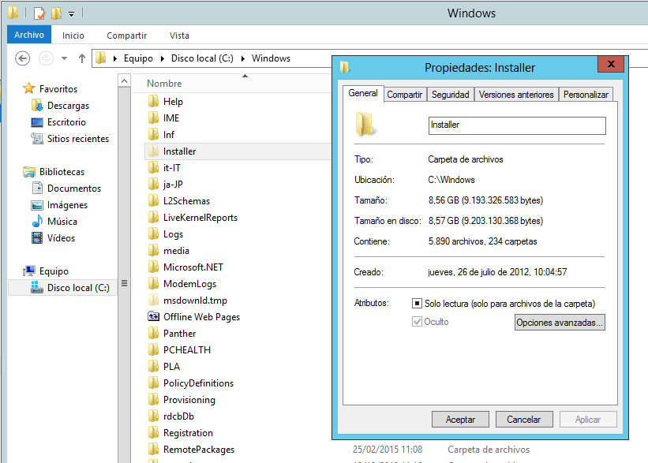Select the Help folder icon
Viewport: 648px width, 463px height.
153,101
